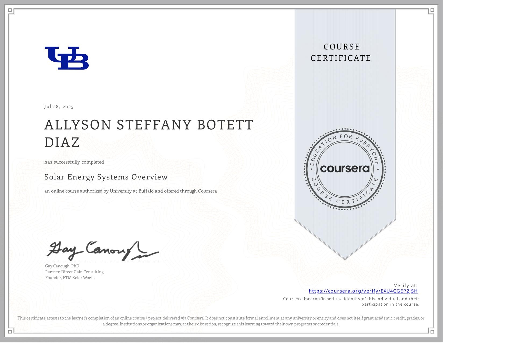Screen dimensions: 512x343
Task: Click 'Coursera has confirmed the identity' statement
Action: point(351,302)
